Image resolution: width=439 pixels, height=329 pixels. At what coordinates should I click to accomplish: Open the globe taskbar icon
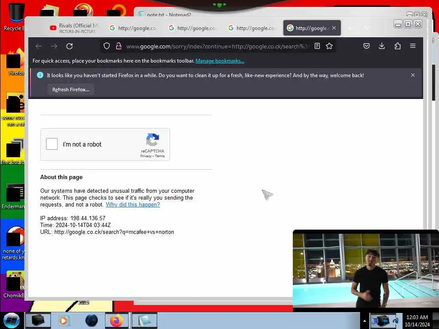[91, 320]
